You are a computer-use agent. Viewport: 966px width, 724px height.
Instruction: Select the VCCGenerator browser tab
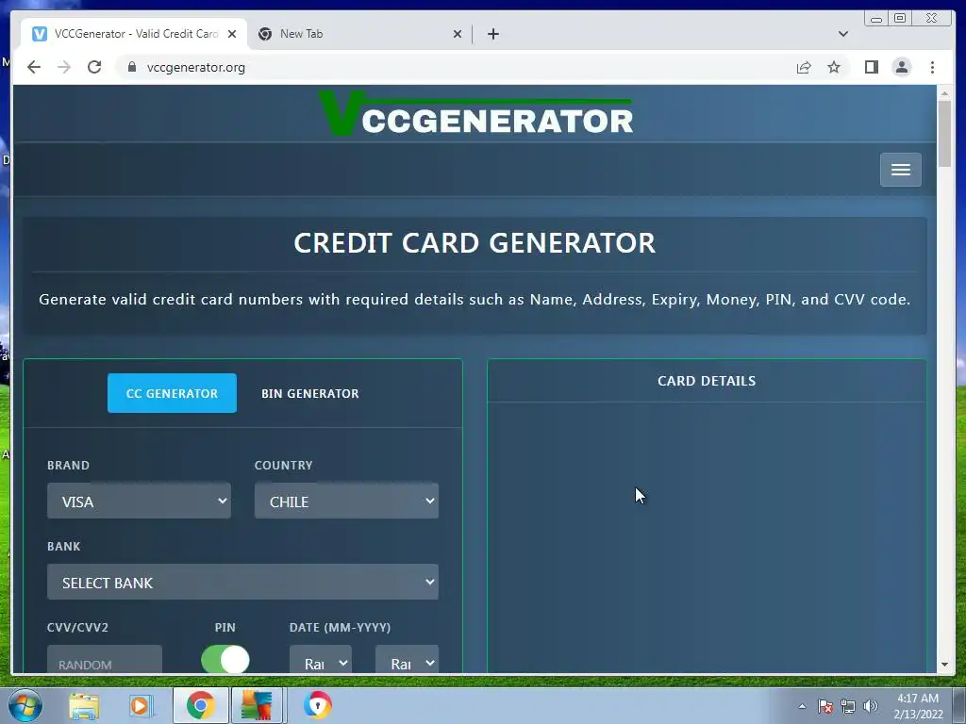[x=134, y=34]
